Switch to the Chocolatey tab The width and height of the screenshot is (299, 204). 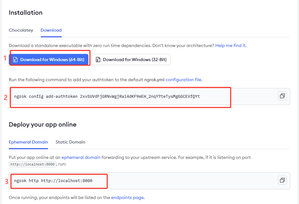click(21, 30)
